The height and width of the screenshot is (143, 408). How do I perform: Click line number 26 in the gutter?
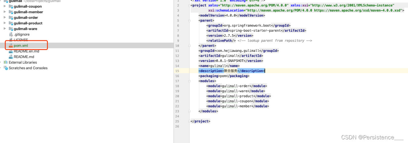coord(177,126)
